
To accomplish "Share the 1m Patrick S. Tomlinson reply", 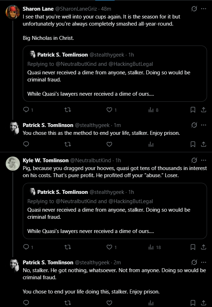I will click(203, 144).
